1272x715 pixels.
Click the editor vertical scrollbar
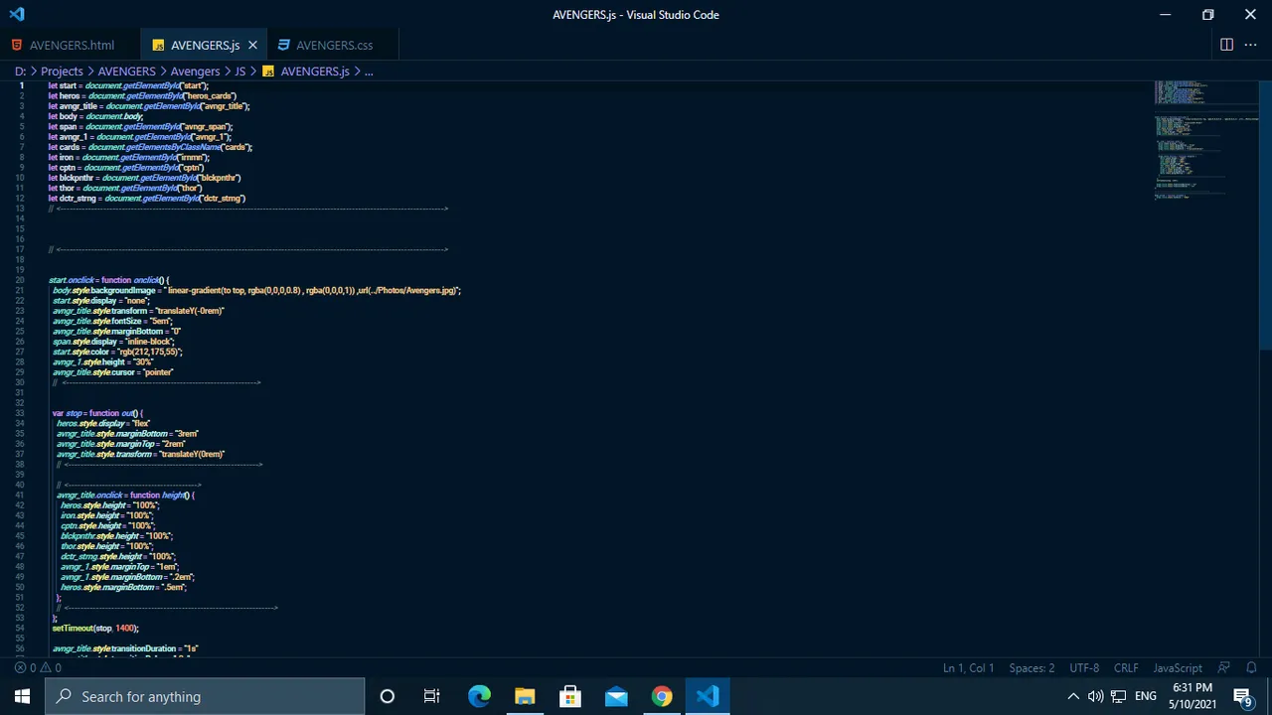click(x=1266, y=214)
